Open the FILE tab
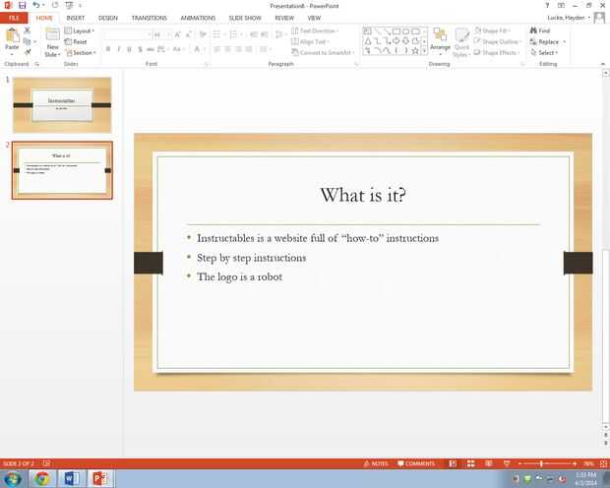 14,18
